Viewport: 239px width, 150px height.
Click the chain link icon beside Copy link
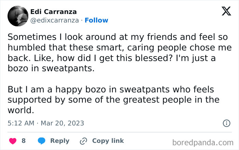[x=83, y=141]
